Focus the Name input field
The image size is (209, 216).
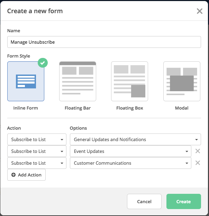[x=104, y=42]
